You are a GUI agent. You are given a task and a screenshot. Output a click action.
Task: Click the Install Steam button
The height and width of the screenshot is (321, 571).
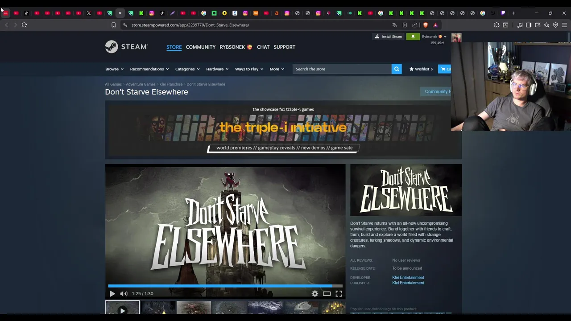(x=388, y=37)
